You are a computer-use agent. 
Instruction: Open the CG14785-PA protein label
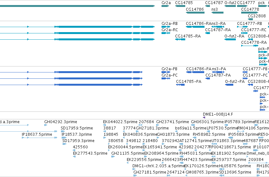(189, 82)
